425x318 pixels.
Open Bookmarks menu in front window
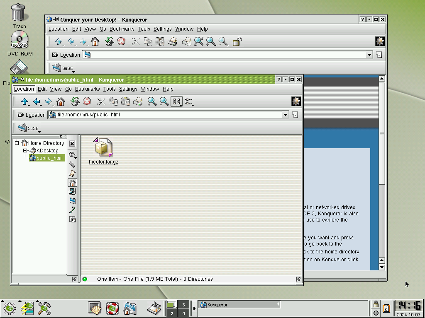[x=87, y=89]
